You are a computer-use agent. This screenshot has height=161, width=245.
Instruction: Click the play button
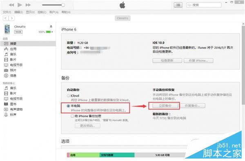20,5
